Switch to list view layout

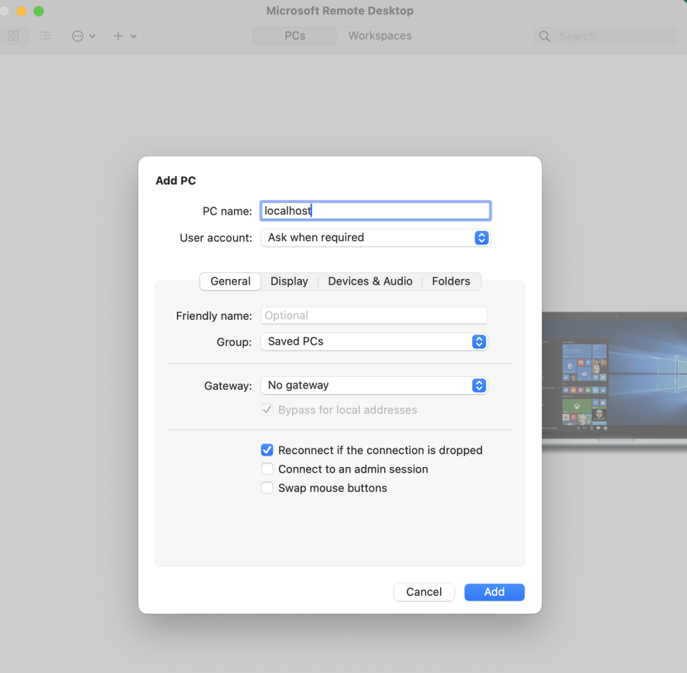click(x=46, y=36)
